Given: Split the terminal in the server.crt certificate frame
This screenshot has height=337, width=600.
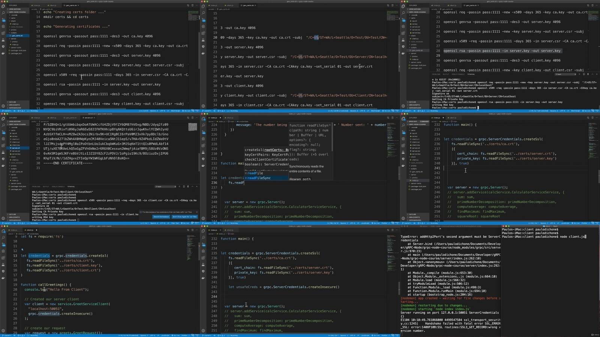Looking at the screenshot, I should (184, 187).
